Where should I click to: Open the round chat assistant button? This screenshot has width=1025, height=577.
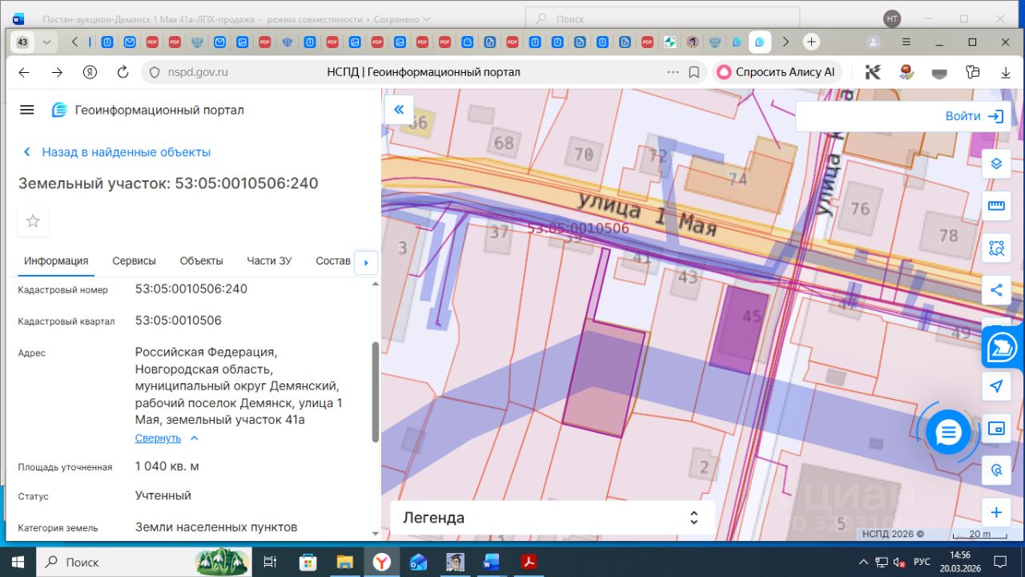coord(948,433)
